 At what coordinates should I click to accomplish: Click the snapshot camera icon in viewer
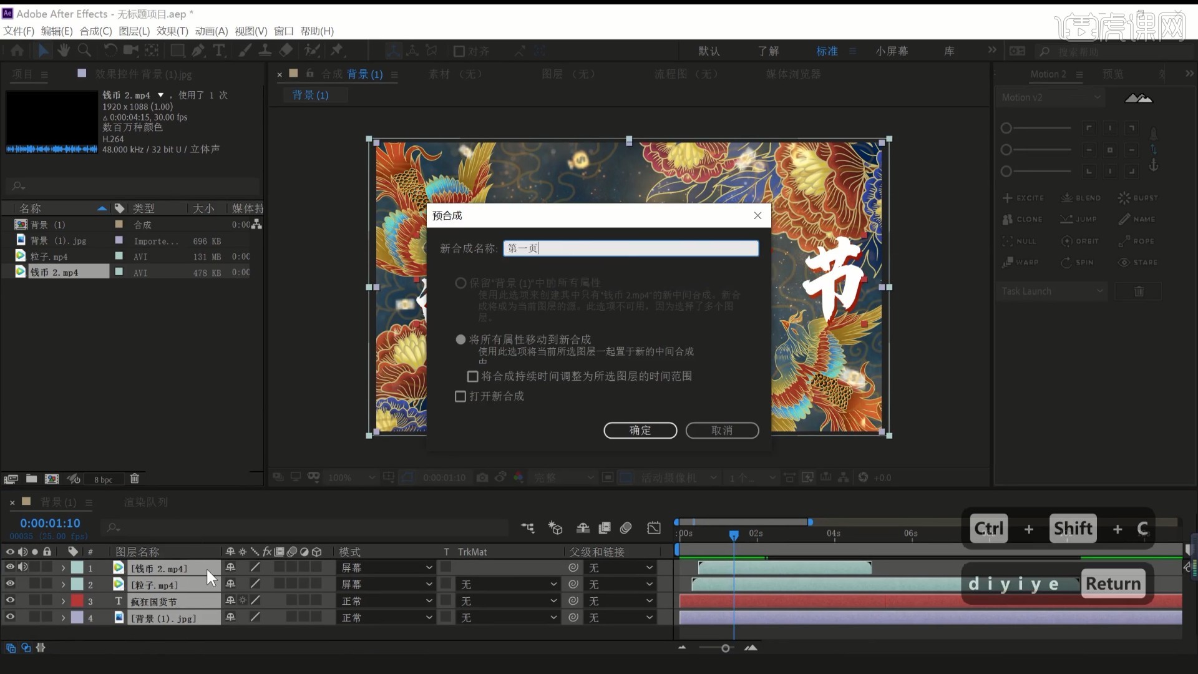pyautogui.click(x=482, y=477)
